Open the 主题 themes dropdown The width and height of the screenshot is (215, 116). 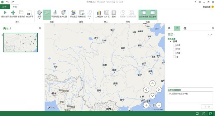[x=39, y=14]
